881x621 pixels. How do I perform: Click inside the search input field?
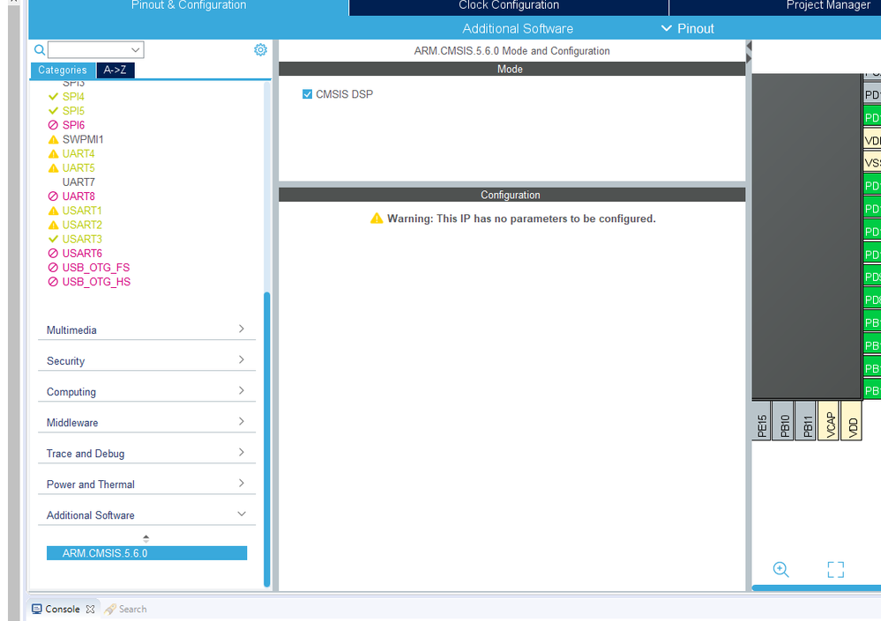coord(89,50)
